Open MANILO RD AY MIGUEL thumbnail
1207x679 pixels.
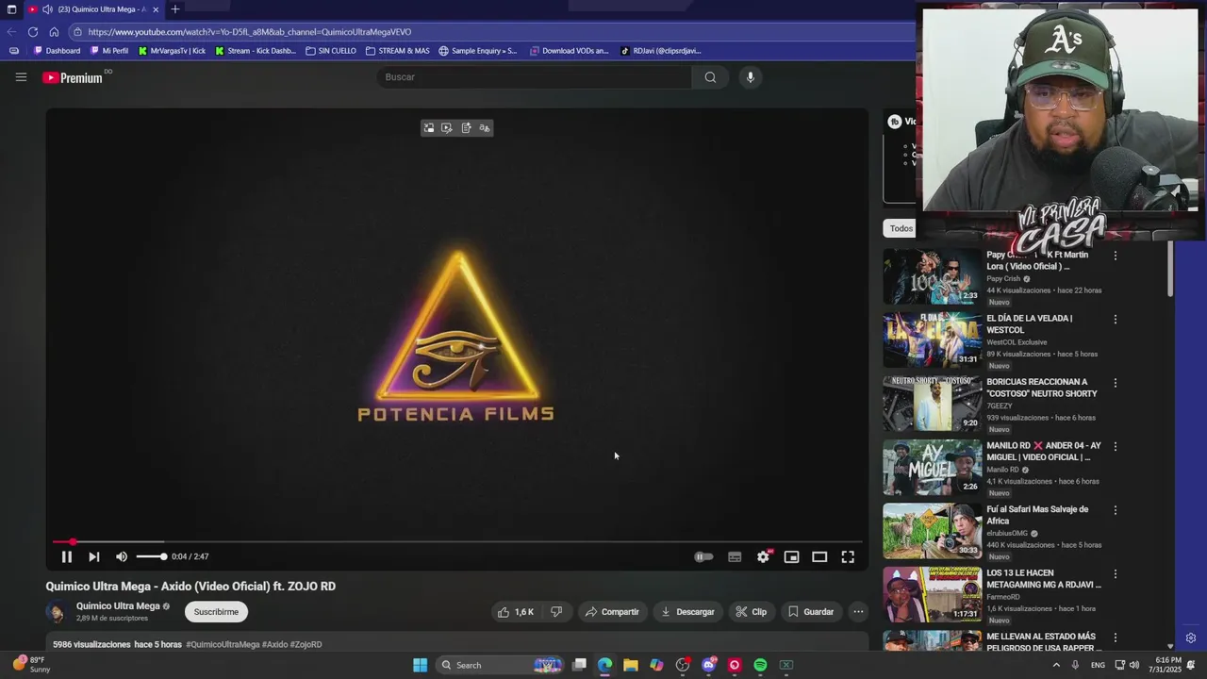932,467
